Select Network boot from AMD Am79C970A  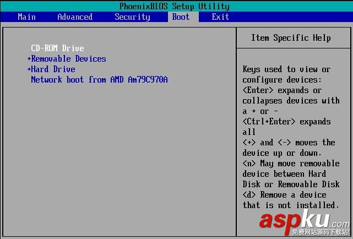coord(99,79)
